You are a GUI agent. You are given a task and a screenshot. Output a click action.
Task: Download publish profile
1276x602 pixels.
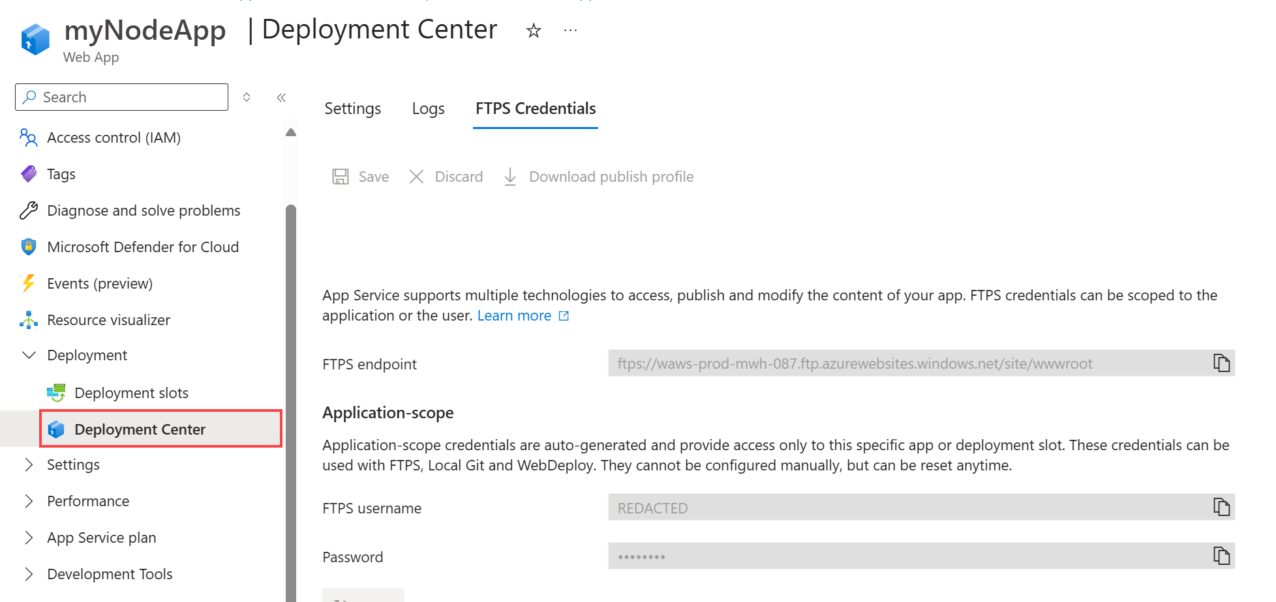tap(598, 177)
